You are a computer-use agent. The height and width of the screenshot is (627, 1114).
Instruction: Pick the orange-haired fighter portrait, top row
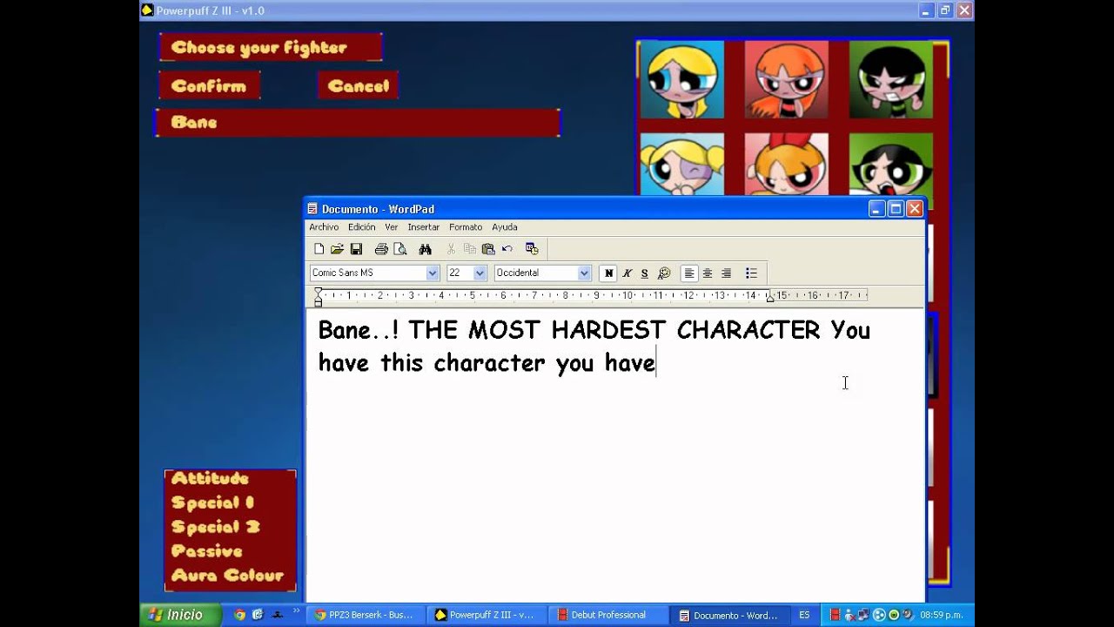pyautogui.click(x=786, y=80)
